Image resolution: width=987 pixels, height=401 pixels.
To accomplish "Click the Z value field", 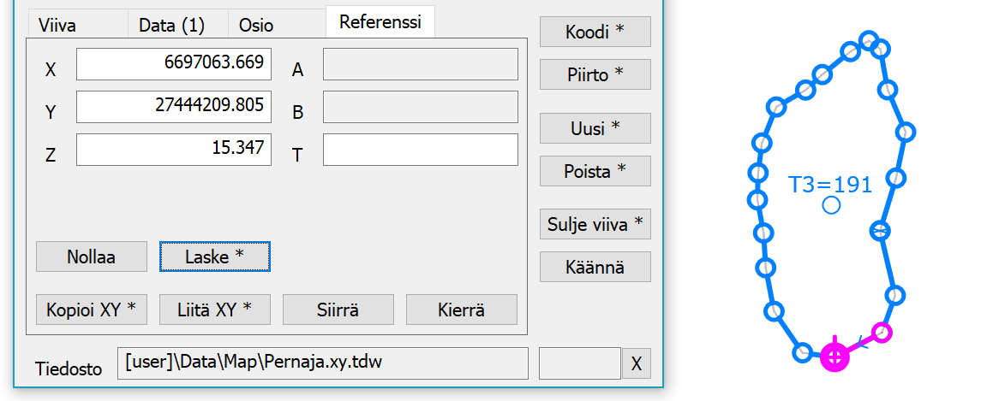I will tap(174, 149).
